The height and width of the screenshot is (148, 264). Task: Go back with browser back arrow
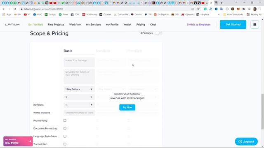pyautogui.click(x=4, y=9)
